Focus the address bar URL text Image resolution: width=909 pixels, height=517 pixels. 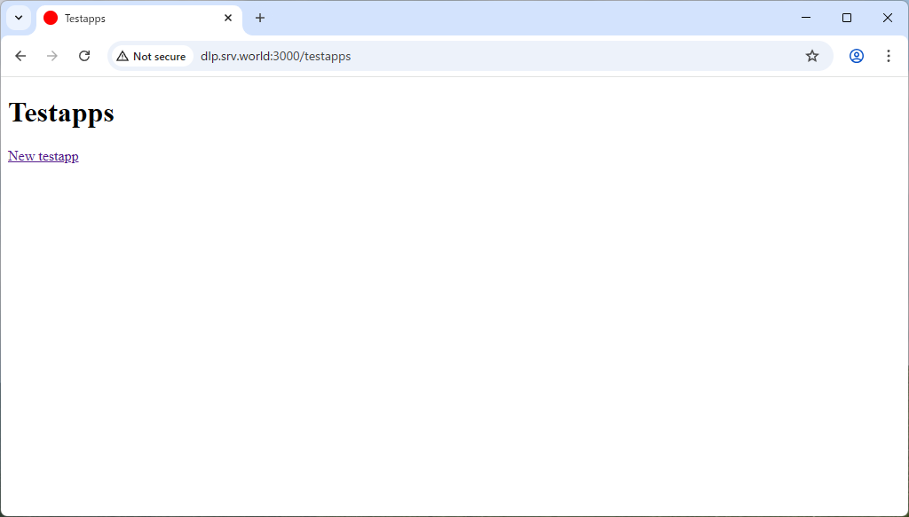point(275,57)
